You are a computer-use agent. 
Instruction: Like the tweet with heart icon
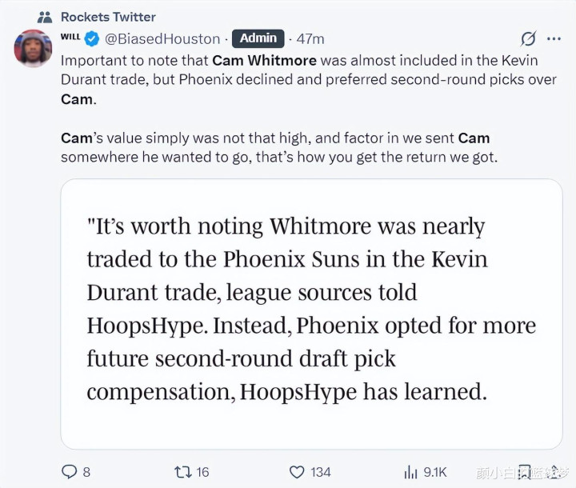[x=297, y=471]
